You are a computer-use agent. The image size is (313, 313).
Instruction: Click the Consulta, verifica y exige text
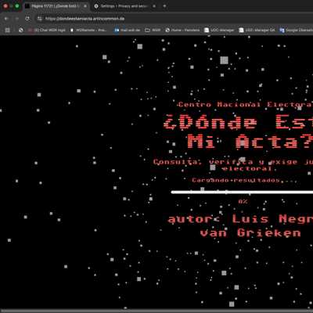click(233, 162)
